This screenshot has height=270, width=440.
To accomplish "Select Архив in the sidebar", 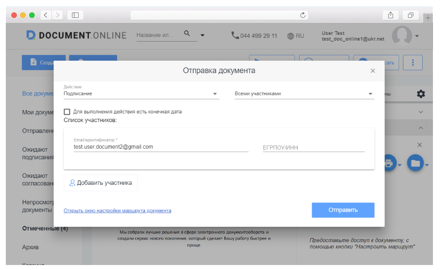I will pyautogui.click(x=30, y=247).
